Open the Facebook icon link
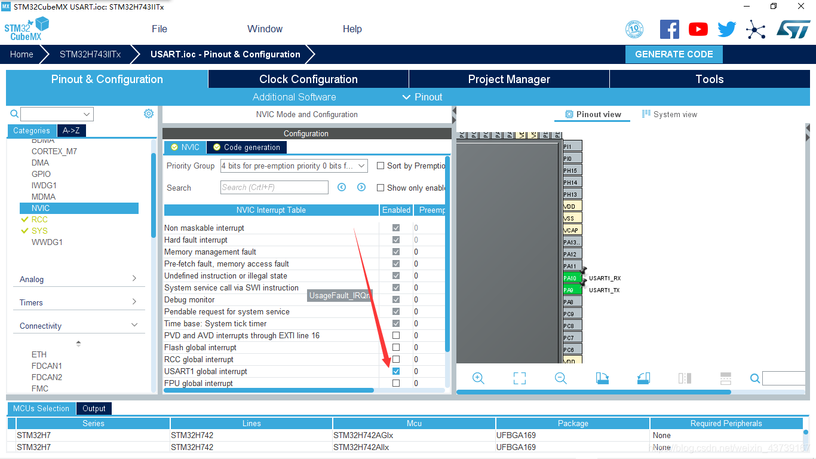The width and height of the screenshot is (816, 459). [x=669, y=29]
